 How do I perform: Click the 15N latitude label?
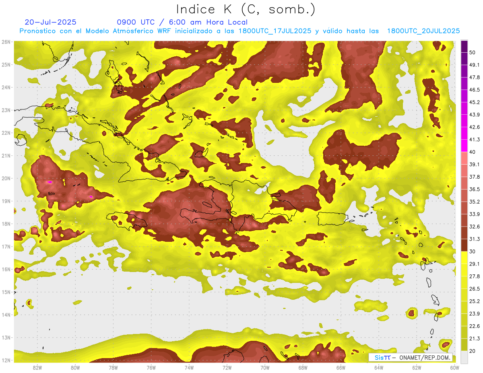(6, 292)
